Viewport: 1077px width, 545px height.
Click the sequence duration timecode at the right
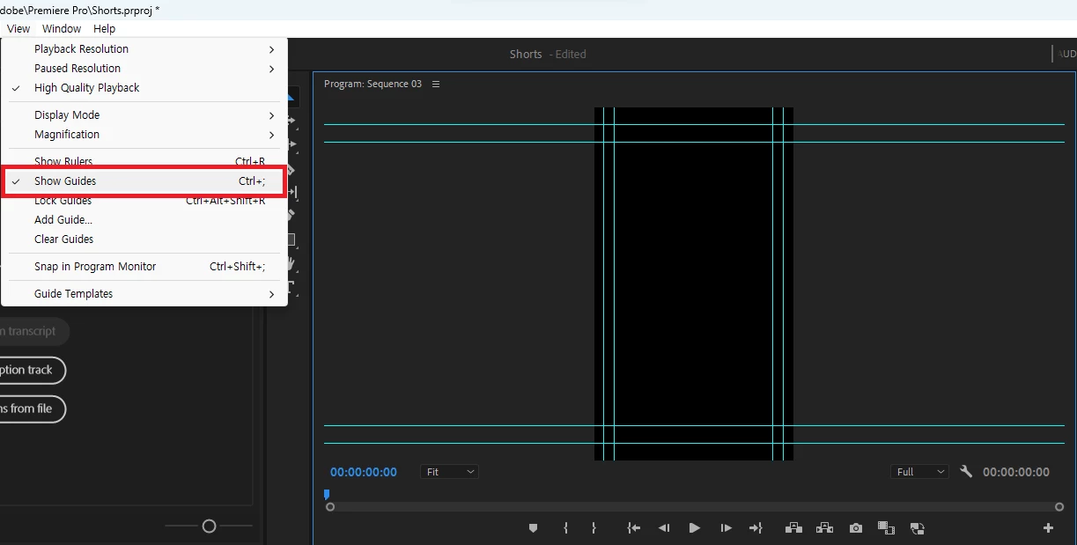tap(1016, 472)
